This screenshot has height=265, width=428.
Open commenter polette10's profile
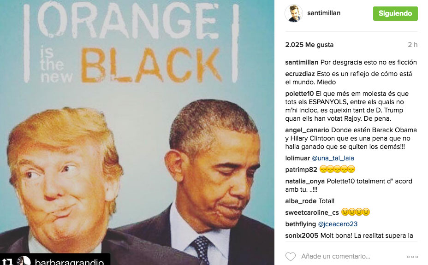pos(299,94)
